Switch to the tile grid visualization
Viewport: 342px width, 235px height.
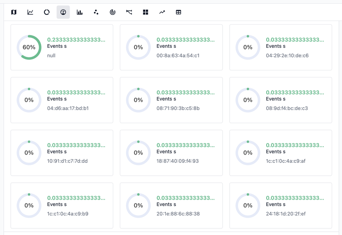[145, 12]
